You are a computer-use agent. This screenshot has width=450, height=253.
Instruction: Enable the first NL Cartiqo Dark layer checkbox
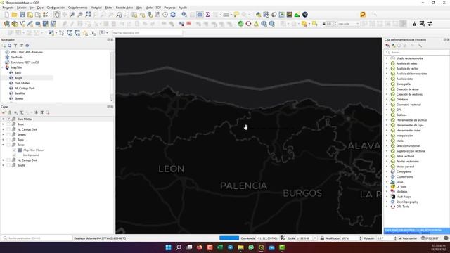click(x=8, y=129)
